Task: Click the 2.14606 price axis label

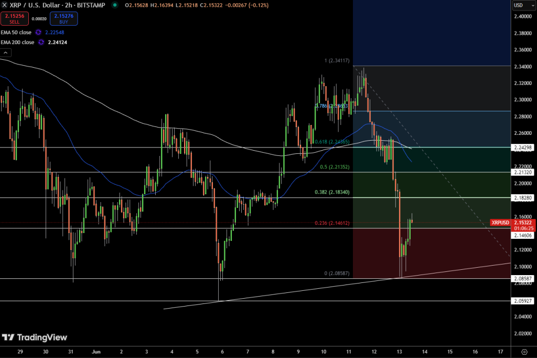Action: pyautogui.click(x=523, y=235)
